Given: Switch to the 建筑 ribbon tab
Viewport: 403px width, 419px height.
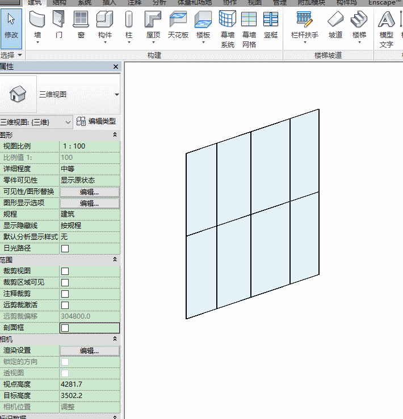Looking at the screenshot, I should point(35,3).
